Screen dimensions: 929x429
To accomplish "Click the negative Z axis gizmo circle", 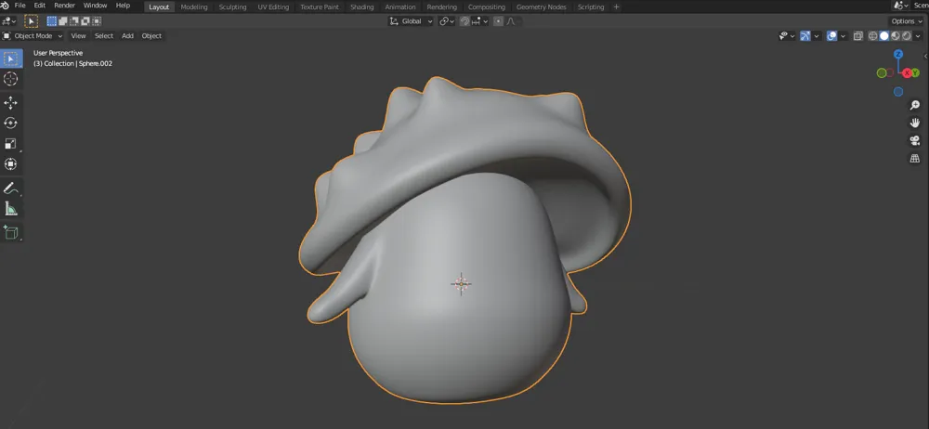I will coord(898,92).
